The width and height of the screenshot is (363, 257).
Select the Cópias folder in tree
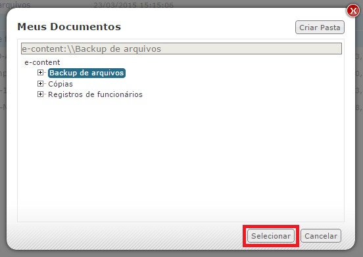60,84
